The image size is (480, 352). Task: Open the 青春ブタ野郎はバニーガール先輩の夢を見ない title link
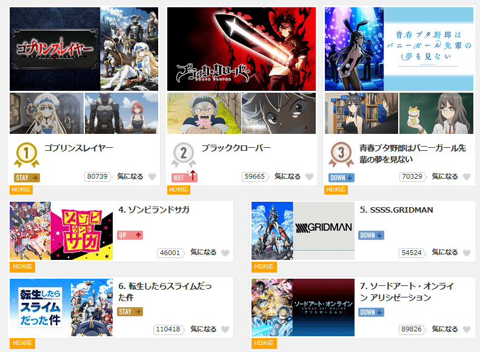[x=413, y=154]
